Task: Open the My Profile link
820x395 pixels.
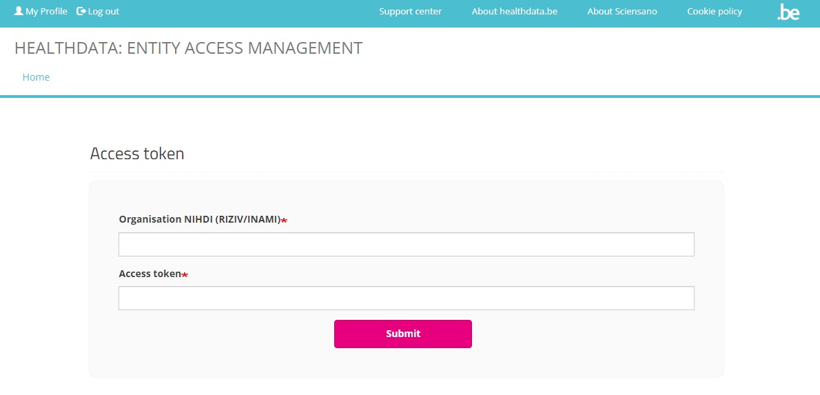Action: pyautogui.click(x=46, y=11)
